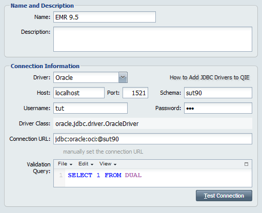Focus the Schema field with sut90
The width and height of the screenshot is (262, 213).
click(218, 93)
